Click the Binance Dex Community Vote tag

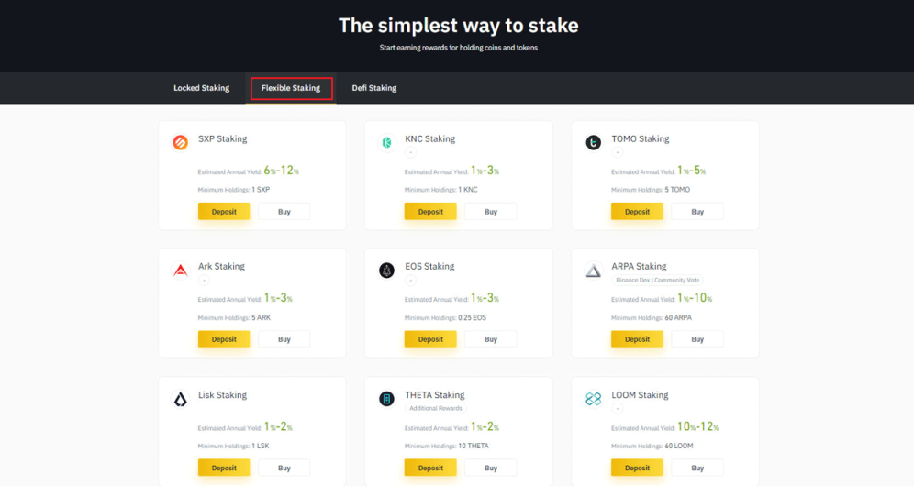657,280
